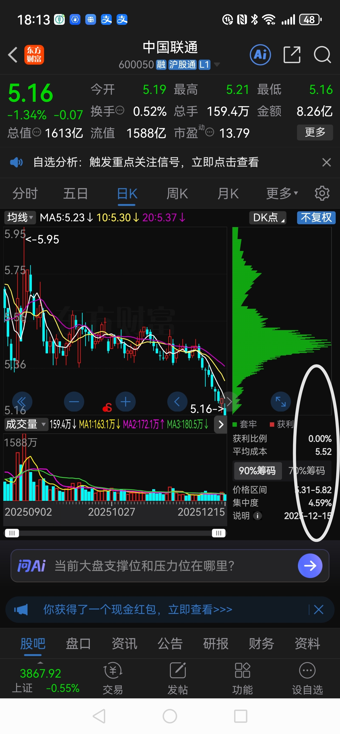Move chart left with arrow button
The image size is (340, 734).
pos(177,402)
